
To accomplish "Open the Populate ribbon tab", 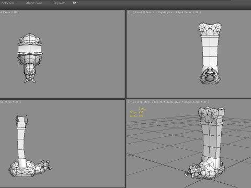I will point(60,3).
